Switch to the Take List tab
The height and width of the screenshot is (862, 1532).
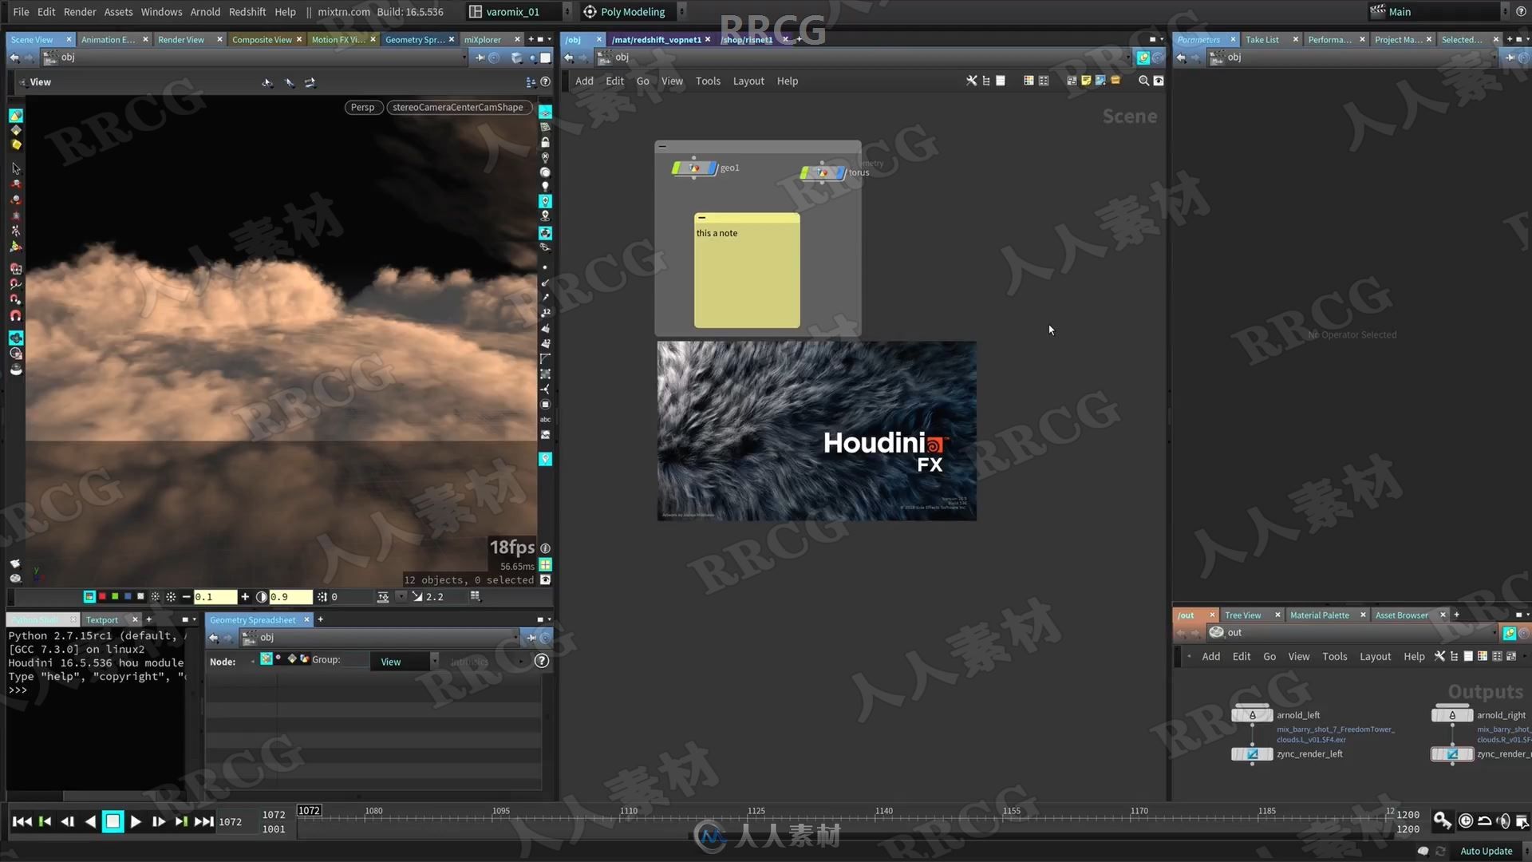(x=1262, y=39)
